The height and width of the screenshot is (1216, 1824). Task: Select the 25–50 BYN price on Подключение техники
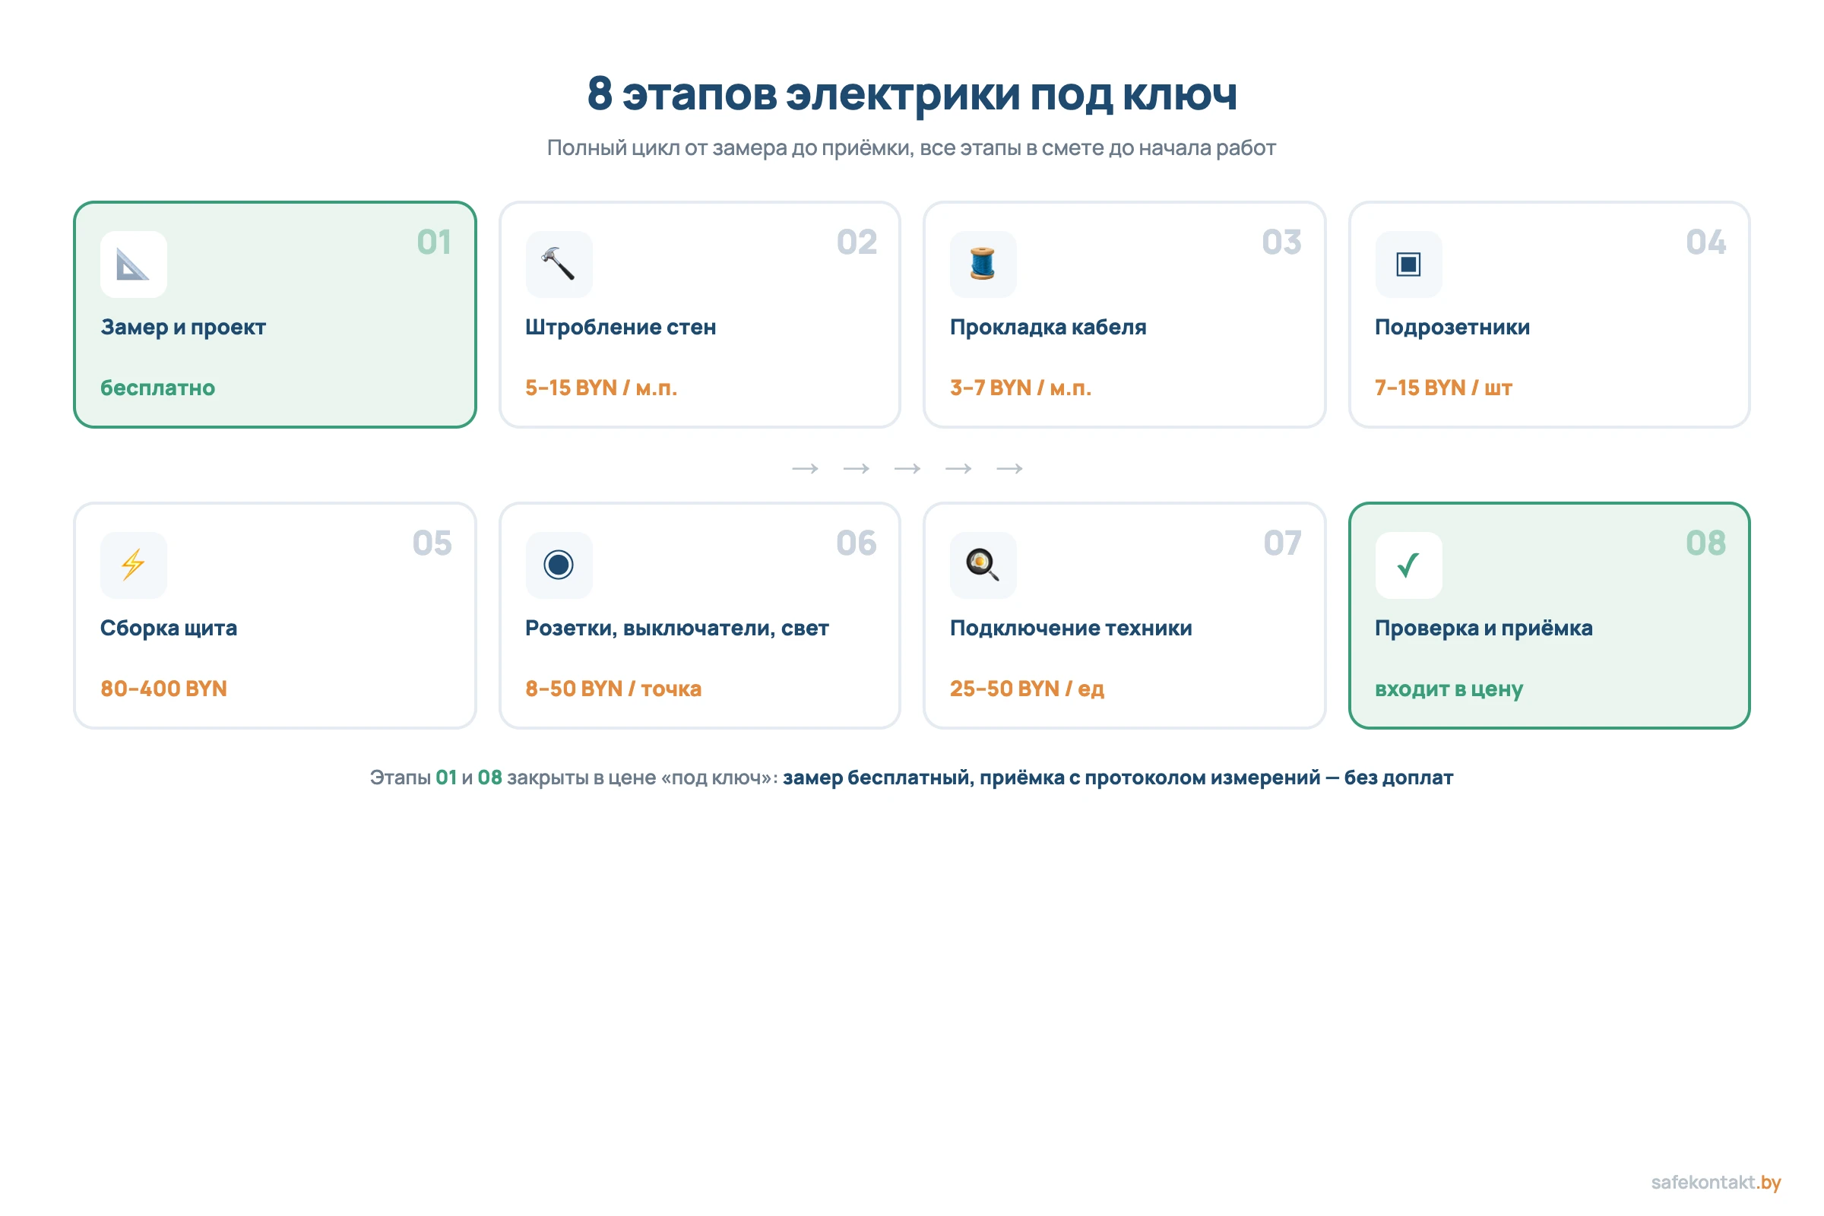click(1027, 688)
